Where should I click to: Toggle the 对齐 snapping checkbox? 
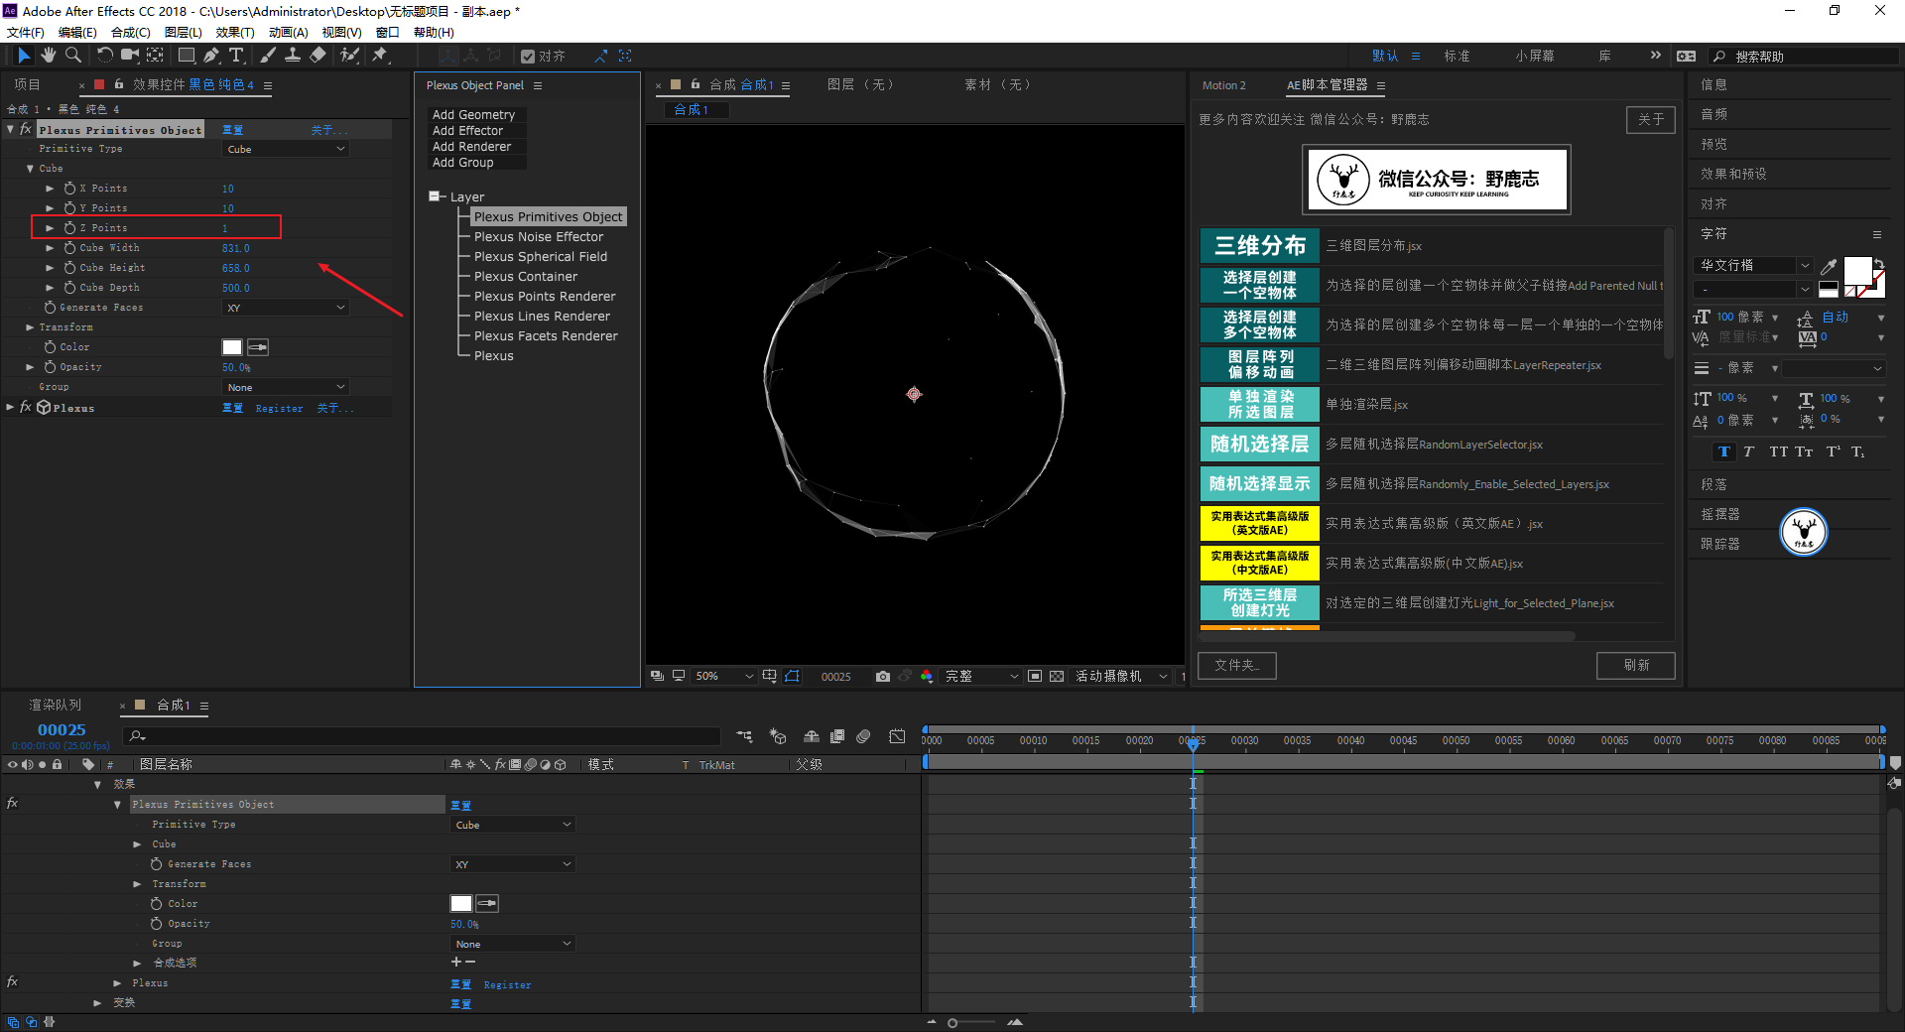coord(528,57)
